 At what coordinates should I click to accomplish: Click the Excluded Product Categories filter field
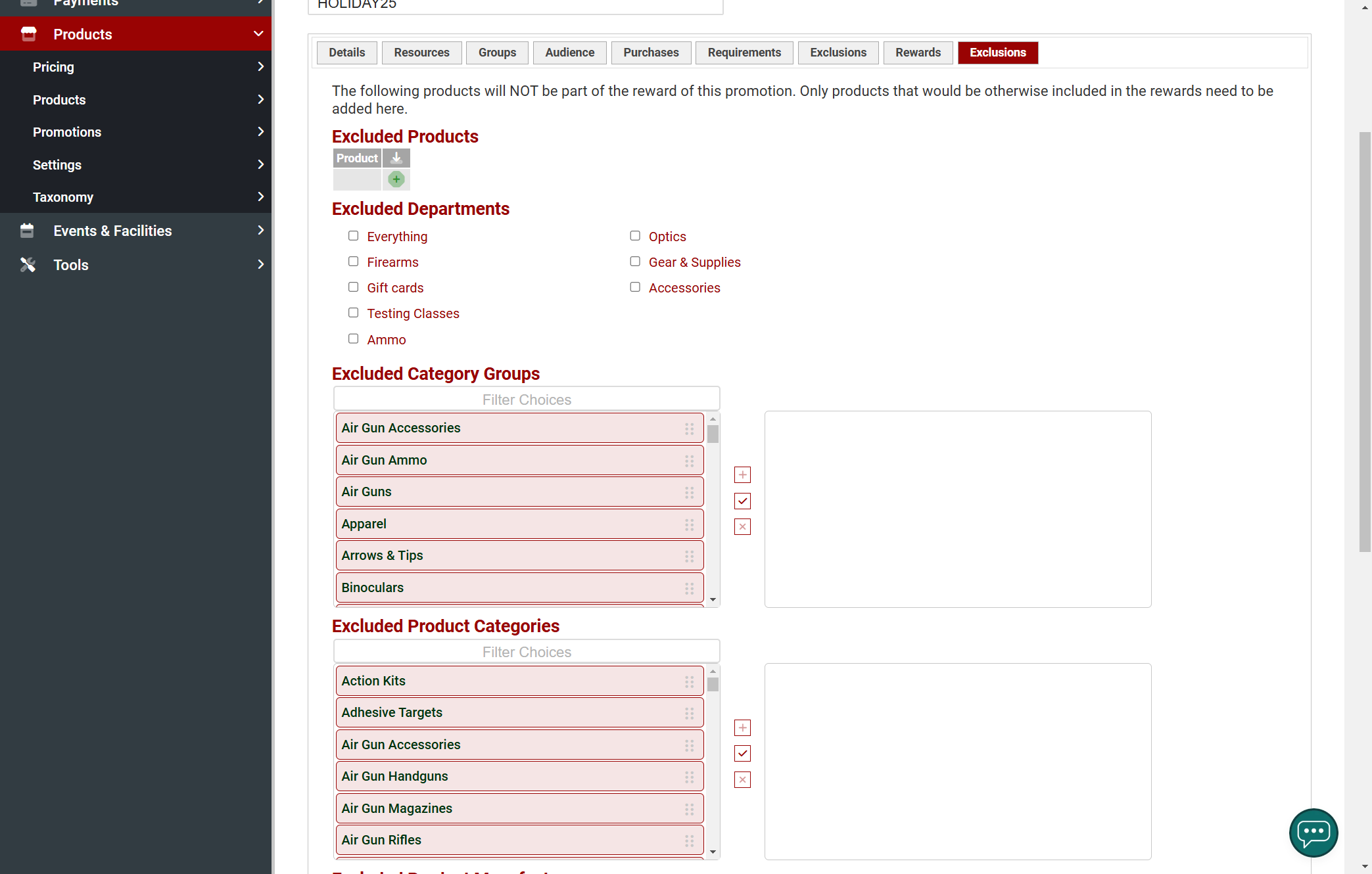tap(527, 652)
